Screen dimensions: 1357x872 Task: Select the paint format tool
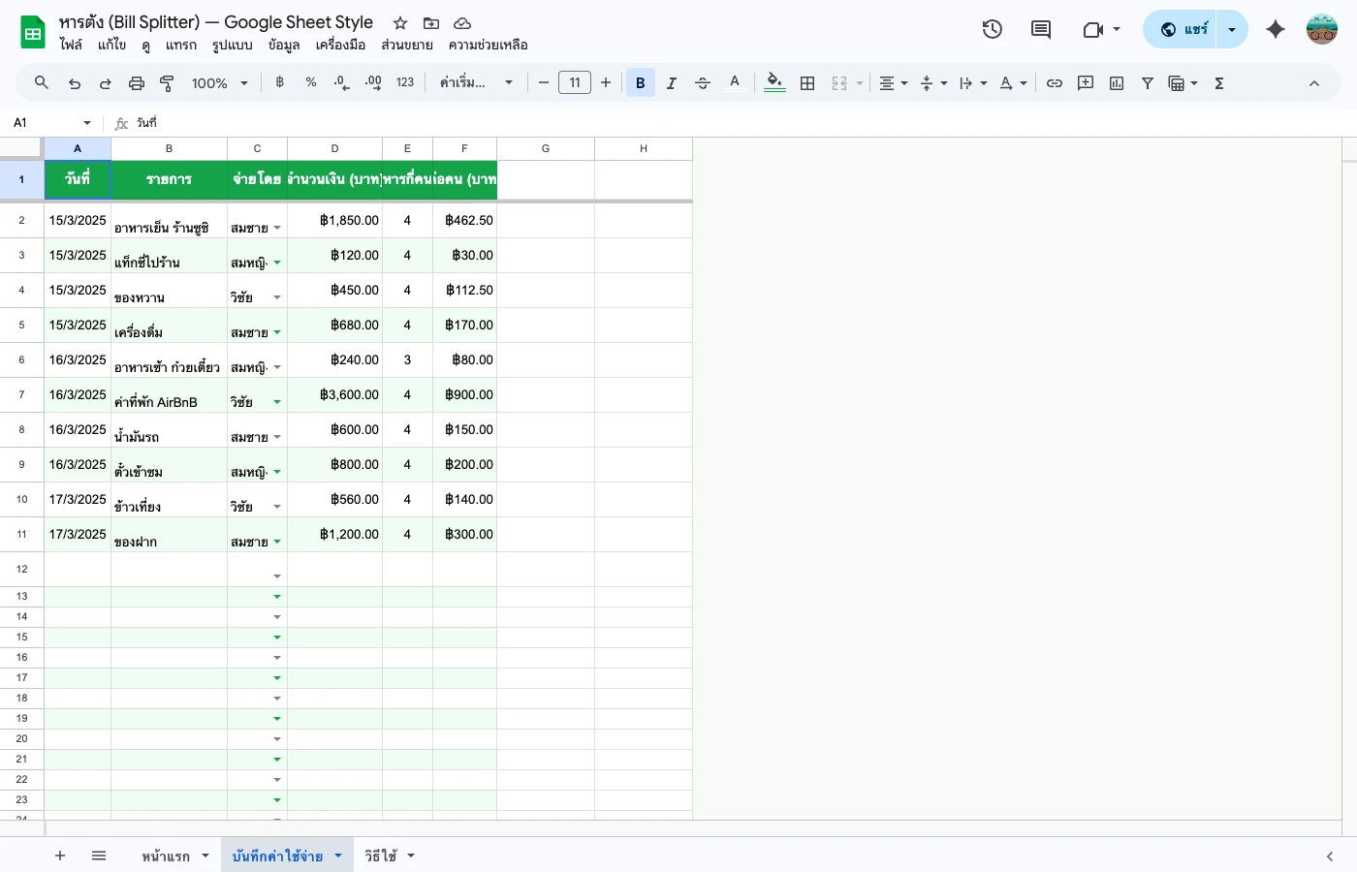[167, 83]
